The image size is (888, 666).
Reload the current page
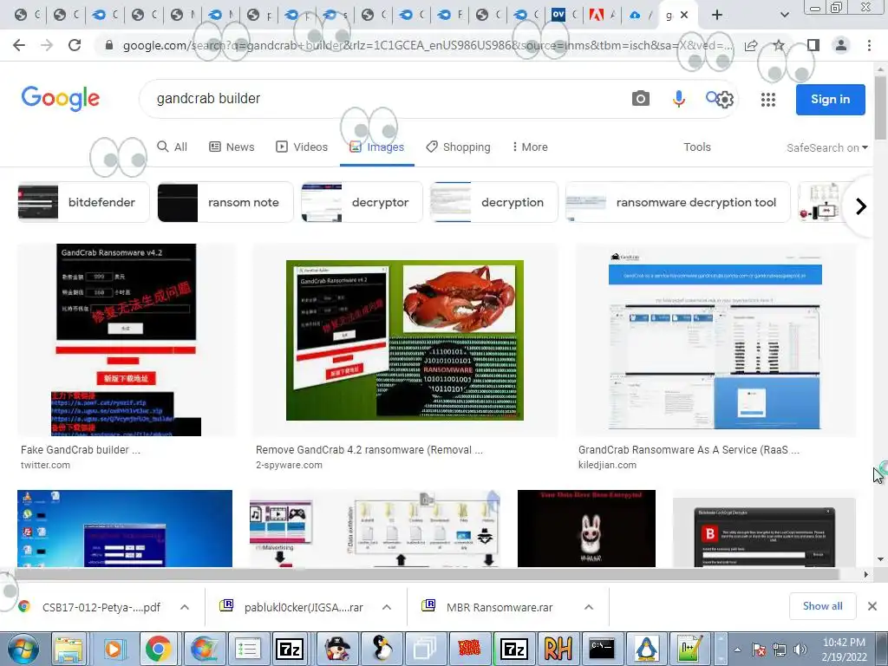coord(75,45)
